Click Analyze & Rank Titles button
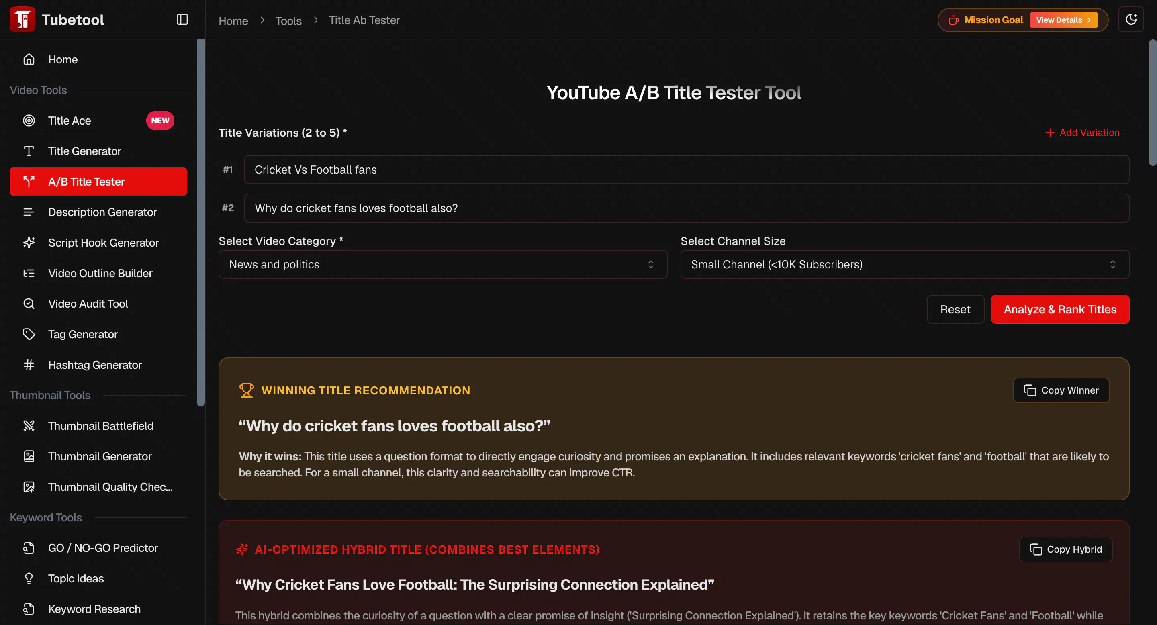This screenshot has width=1157, height=625. pyautogui.click(x=1060, y=309)
